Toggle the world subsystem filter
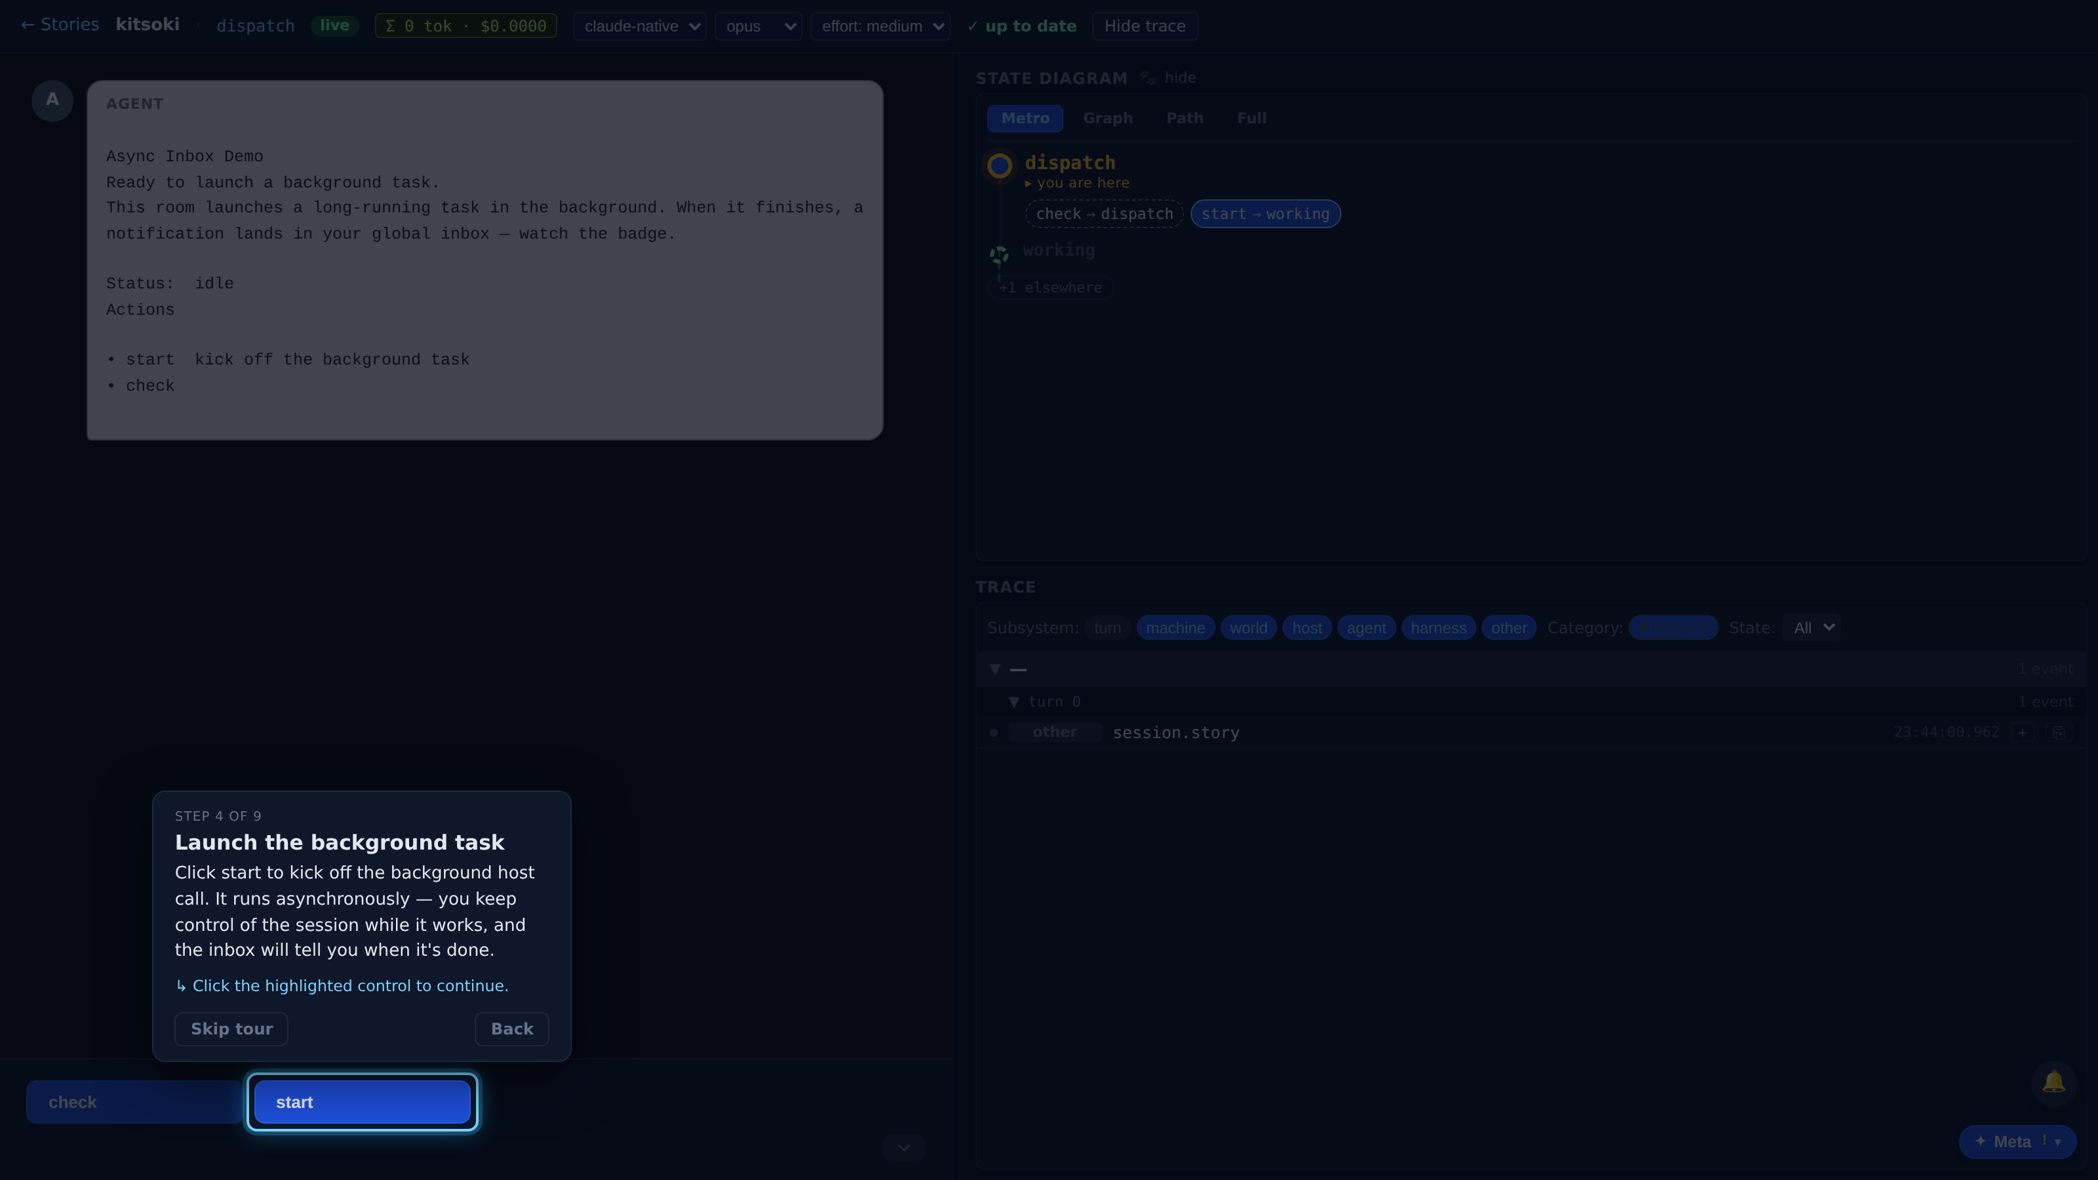Viewport: 2098px width, 1180px height. [1248, 628]
